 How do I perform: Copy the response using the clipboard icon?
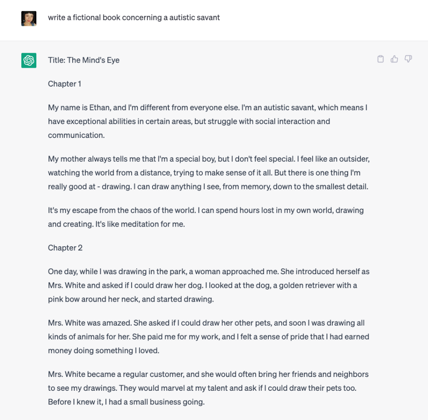click(380, 59)
